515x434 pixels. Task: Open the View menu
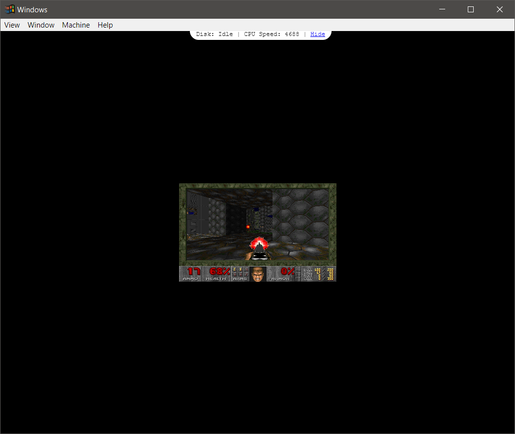pyautogui.click(x=12, y=25)
